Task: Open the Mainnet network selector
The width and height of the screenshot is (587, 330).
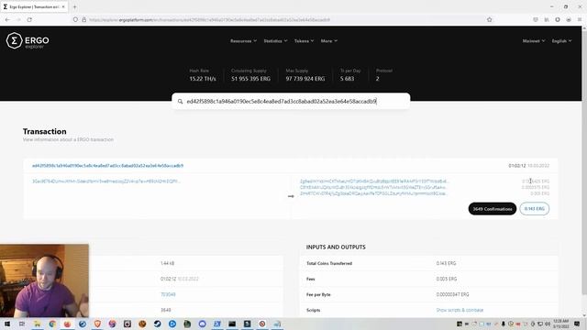Action: 534,40
